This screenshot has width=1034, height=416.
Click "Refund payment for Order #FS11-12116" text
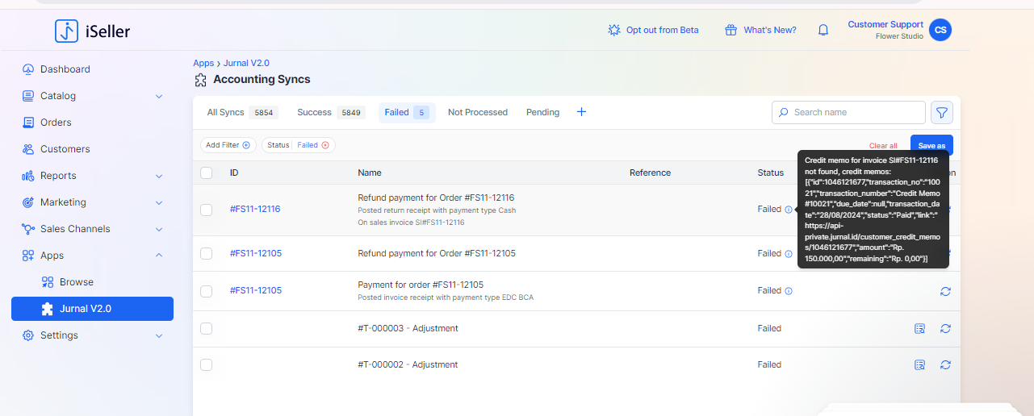pyautogui.click(x=436, y=198)
